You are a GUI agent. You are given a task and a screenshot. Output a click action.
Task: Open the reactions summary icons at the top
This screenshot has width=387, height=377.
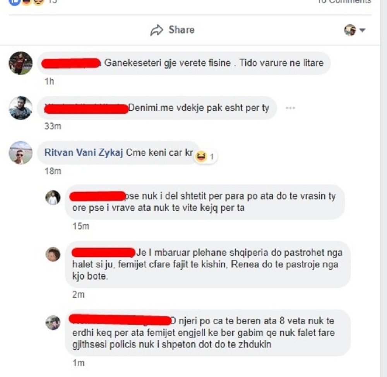coord(27,2)
